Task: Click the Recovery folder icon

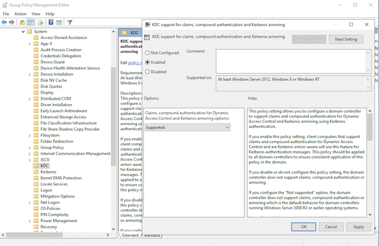Action: tap(36, 226)
